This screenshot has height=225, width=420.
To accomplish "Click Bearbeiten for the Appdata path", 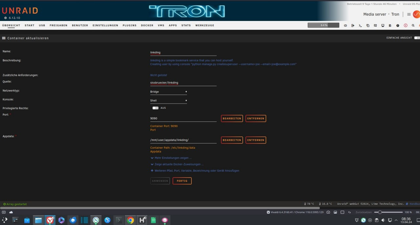I will pos(232,140).
